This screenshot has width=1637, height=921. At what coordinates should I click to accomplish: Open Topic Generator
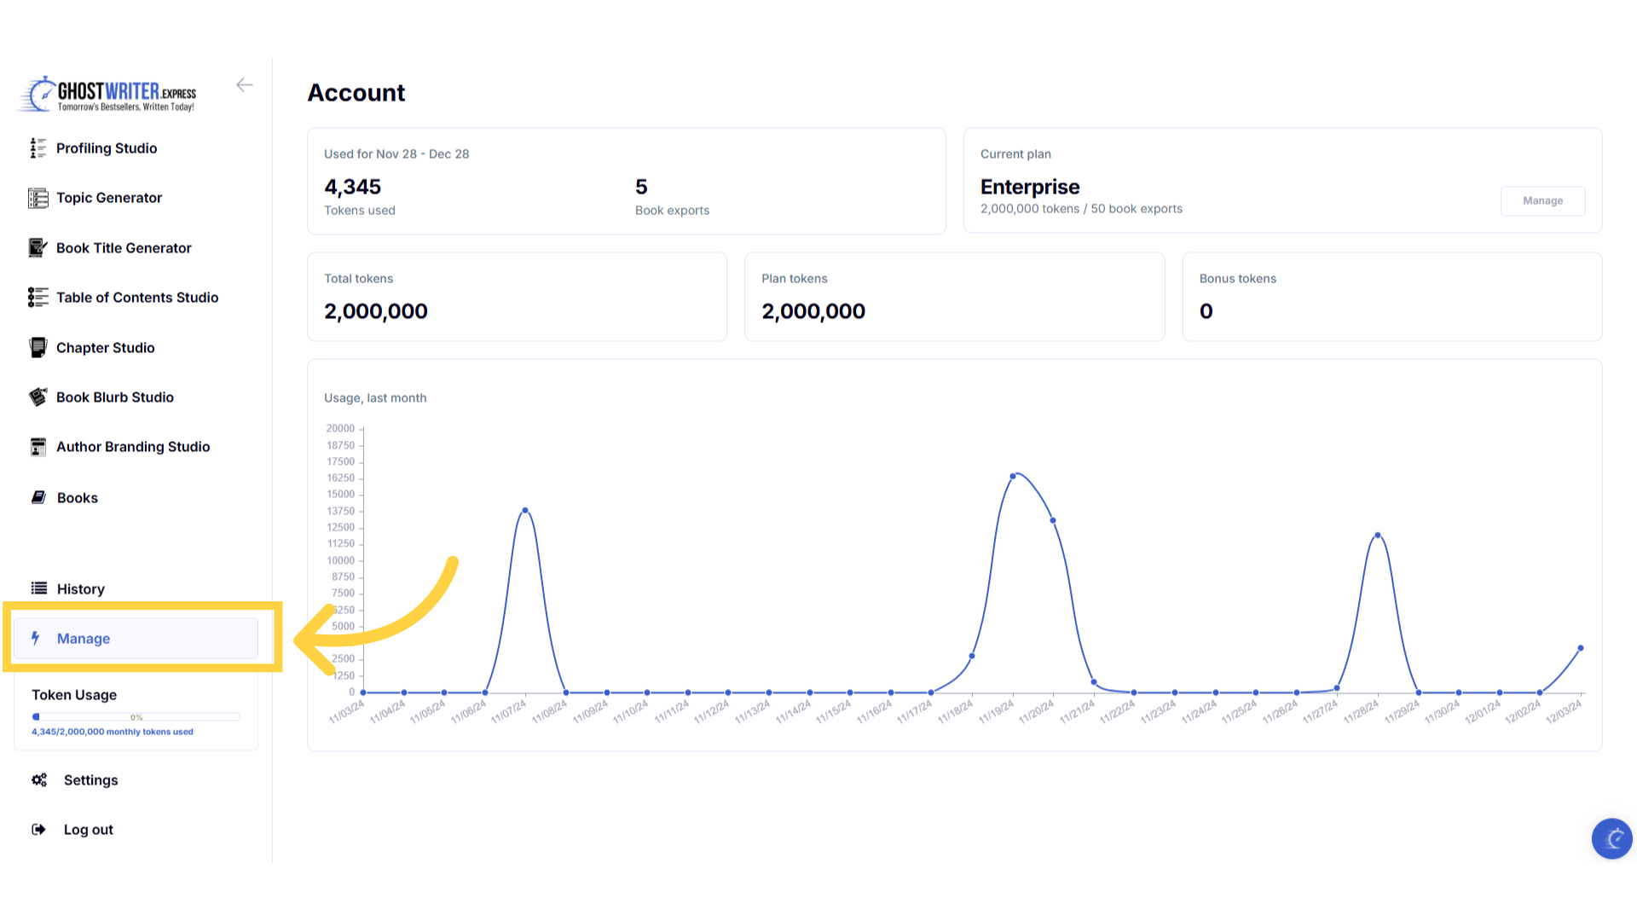point(109,198)
